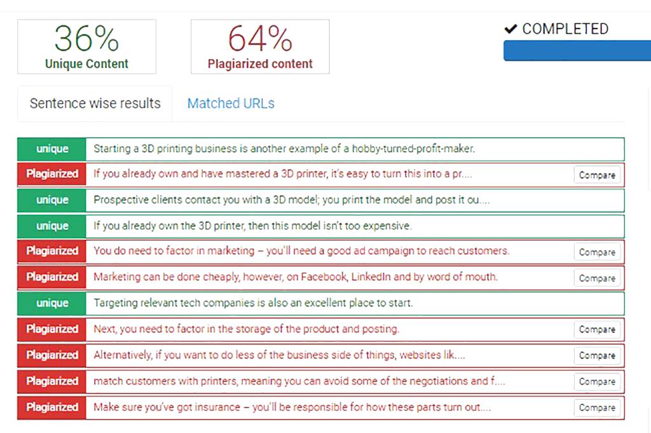Viewport: 651px width, 433px height.
Task: Click the COMPLETED checkmark icon
Action: pyautogui.click(x=511, y=28)
